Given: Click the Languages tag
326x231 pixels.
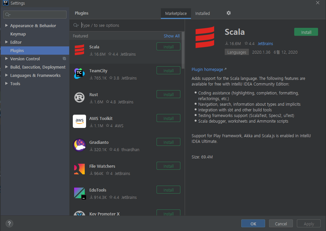Looking at the screenshot, I should point(237,52).
